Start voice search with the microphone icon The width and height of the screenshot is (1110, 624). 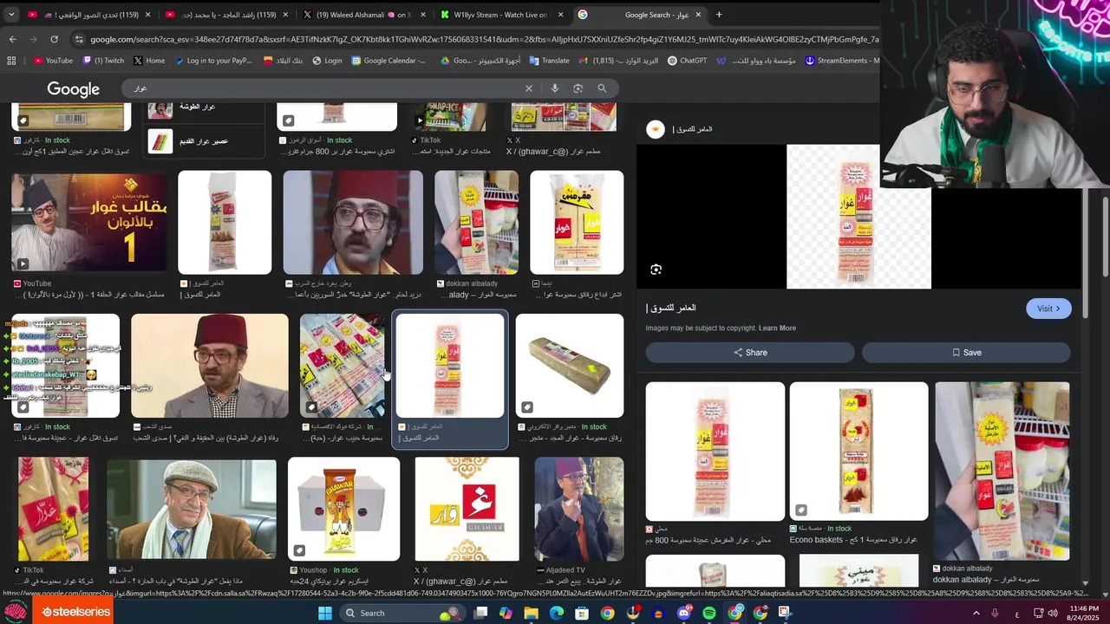(x=555, y=88)
